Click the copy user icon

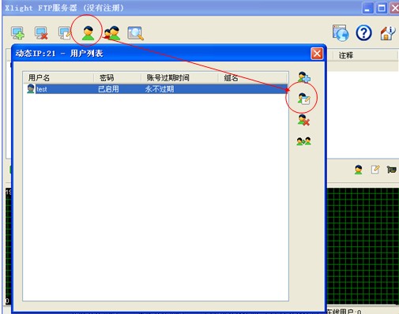click(304, 141)
